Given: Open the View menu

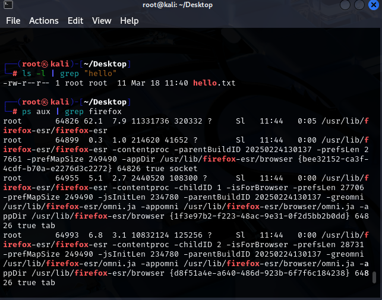Looking at the screenshot, I should 102,21.
